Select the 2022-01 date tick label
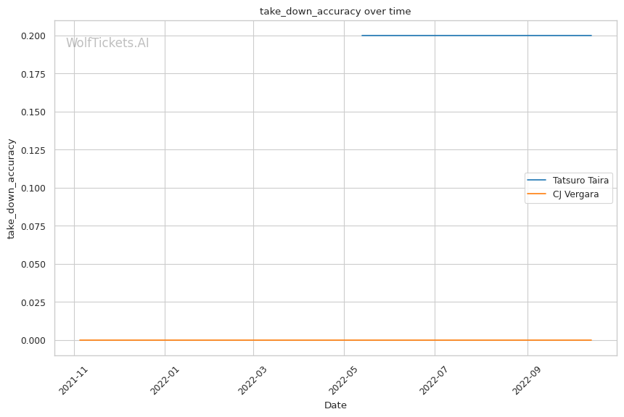This screenshot has height=417, width=624. [x=164, y=380]
